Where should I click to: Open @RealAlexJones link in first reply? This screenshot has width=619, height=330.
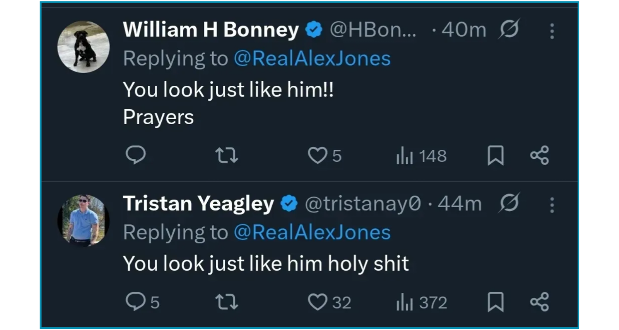click(312, 58)
